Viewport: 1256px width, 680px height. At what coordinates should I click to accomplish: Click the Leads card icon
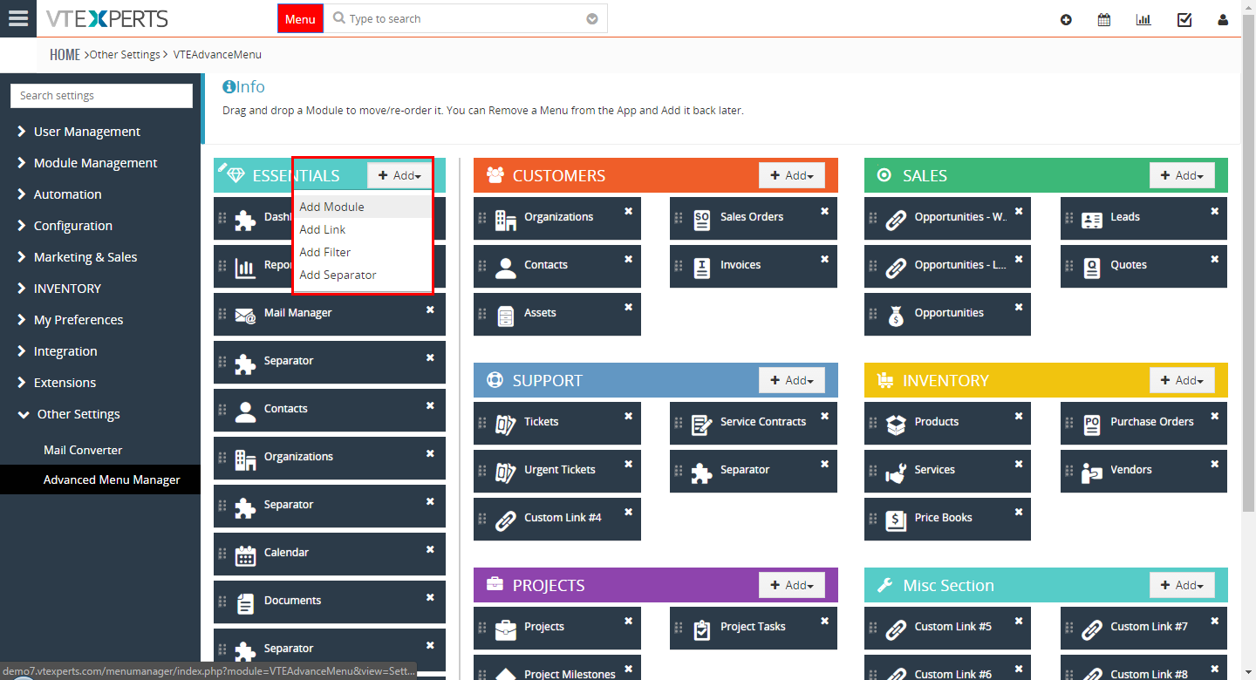tap(1091, 221)
